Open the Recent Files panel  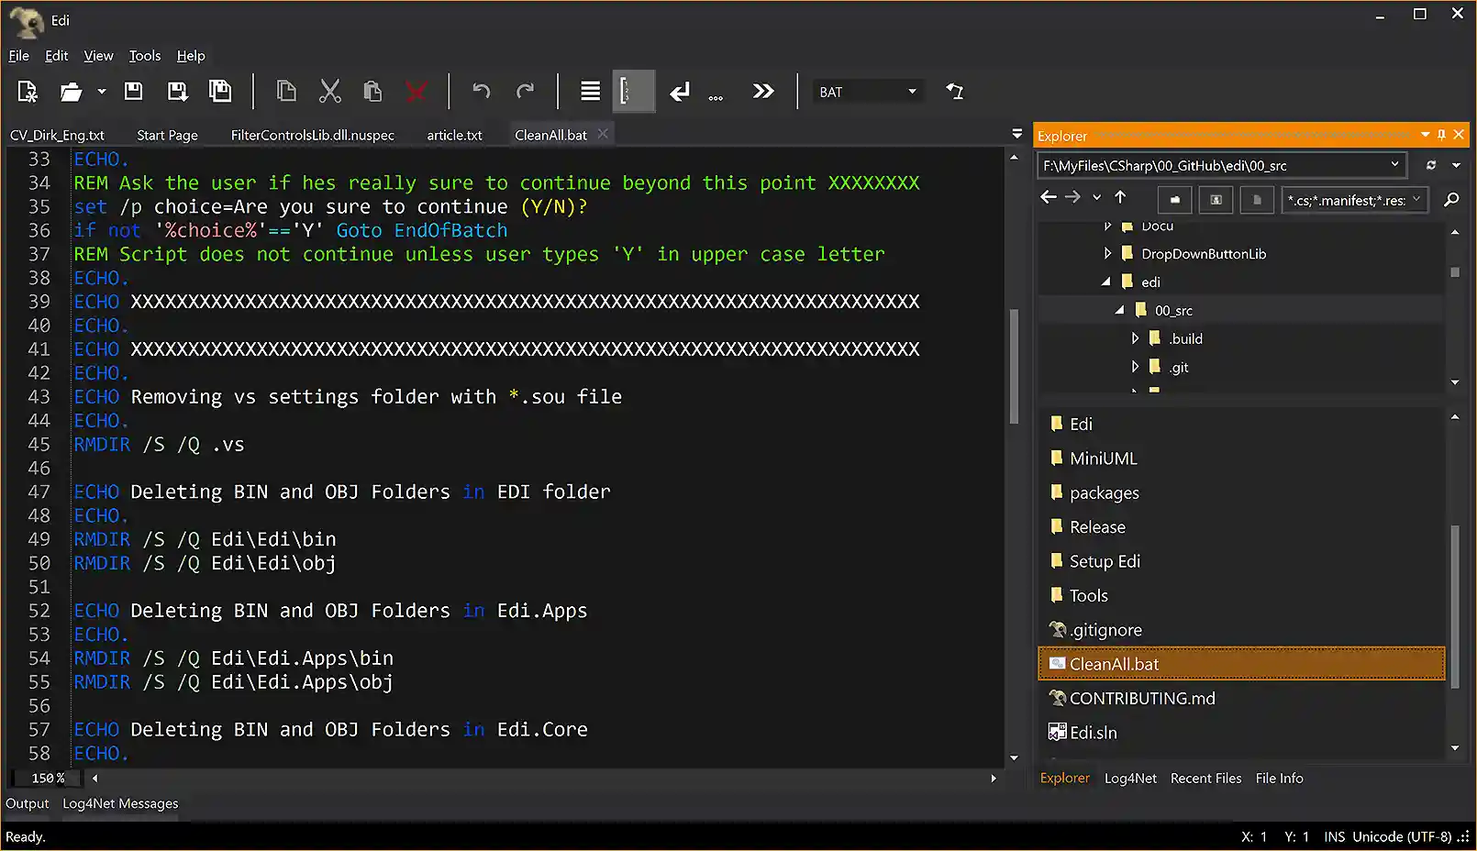coord(1205,778)
